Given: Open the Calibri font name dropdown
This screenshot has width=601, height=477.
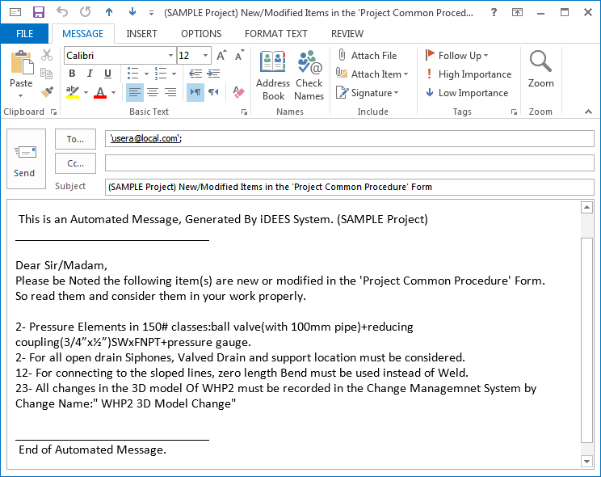Looking at the screenshot, I should pos(171,56).
